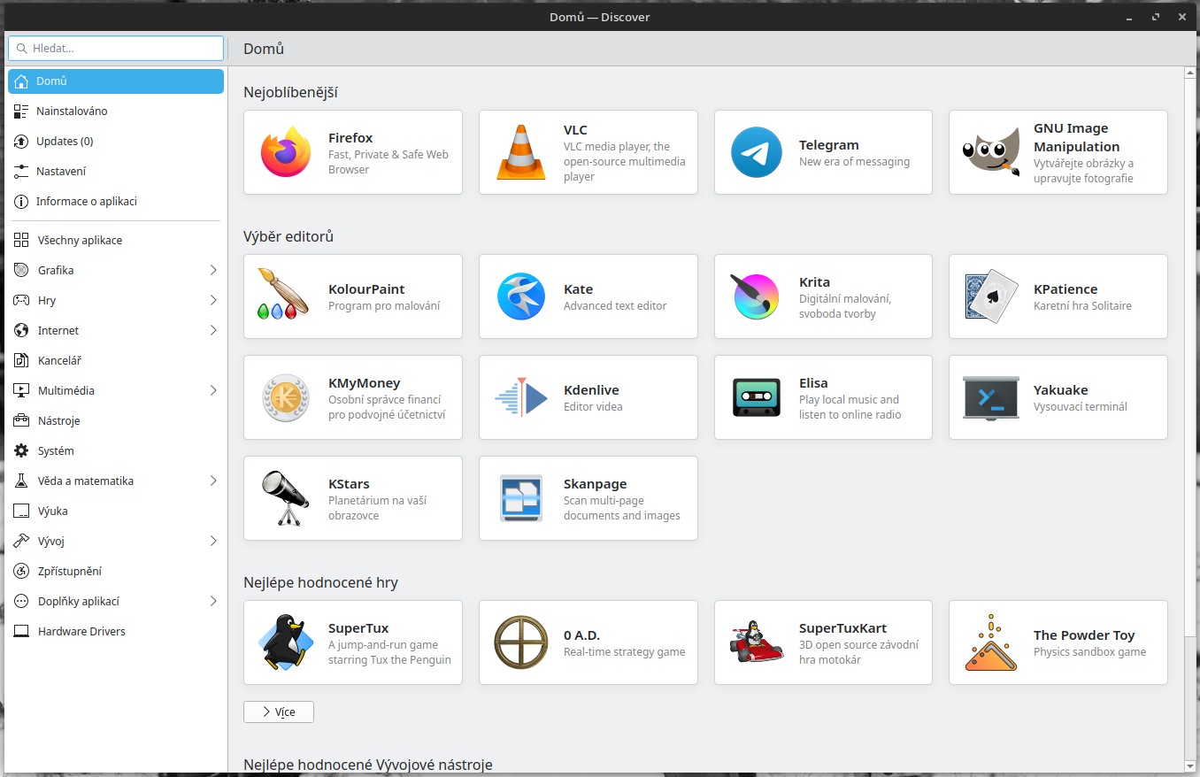Image resolution: width=1200 pixels, height=777 pixels.
Task: Click the KStars app name
Action: [x=349, y=484]
